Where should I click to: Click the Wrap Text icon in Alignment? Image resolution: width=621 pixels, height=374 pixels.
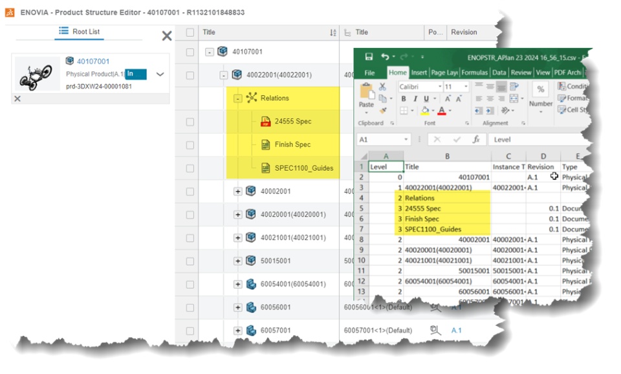(x=514, y=86)
